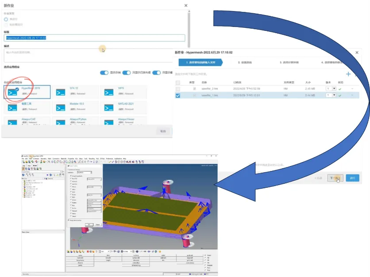Select the Modeler 18.0 application tile

tap(76, 106)
